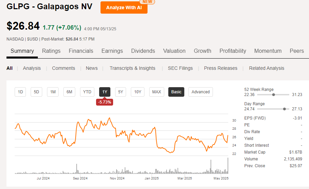Open Transcripts & Insights filter

pos(133,68)
